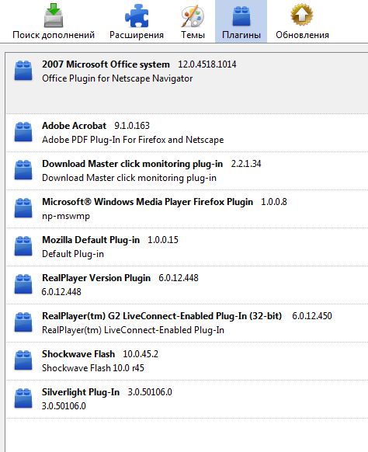Open the Темы palette icon
This screenshot has height=452, width=368.
point(193,16)
